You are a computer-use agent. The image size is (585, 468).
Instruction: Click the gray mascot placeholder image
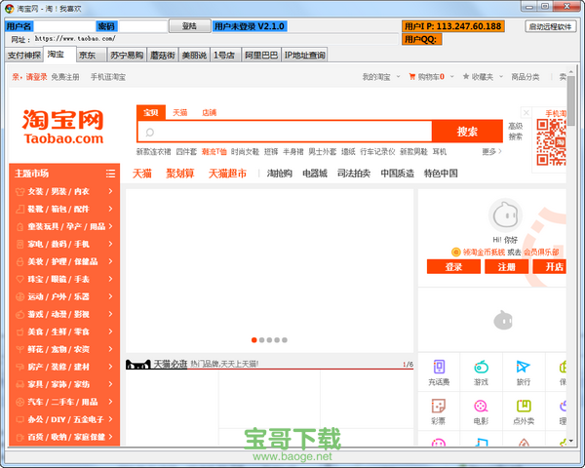[503, 320]
